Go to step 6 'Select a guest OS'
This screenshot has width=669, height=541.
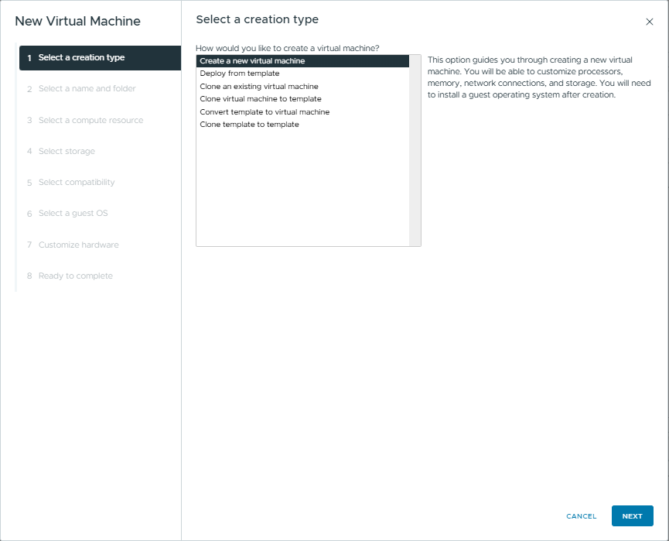(x=73, y=214)
